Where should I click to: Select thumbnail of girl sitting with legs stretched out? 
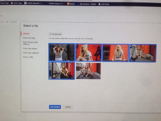point(143,53)
